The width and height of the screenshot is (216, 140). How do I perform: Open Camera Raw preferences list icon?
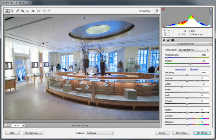tap(39, 11)
